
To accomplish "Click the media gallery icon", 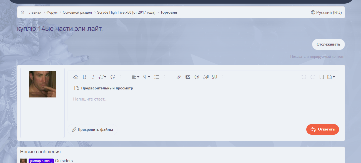I will [205, 77].
